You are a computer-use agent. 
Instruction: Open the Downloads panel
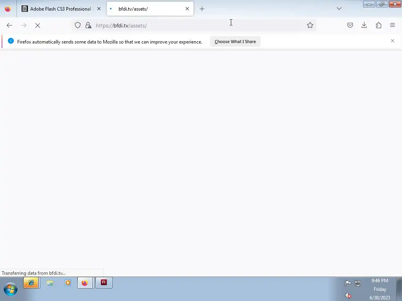point(364,25)
